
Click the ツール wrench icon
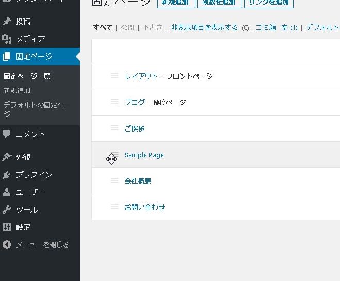coord(7,210)
